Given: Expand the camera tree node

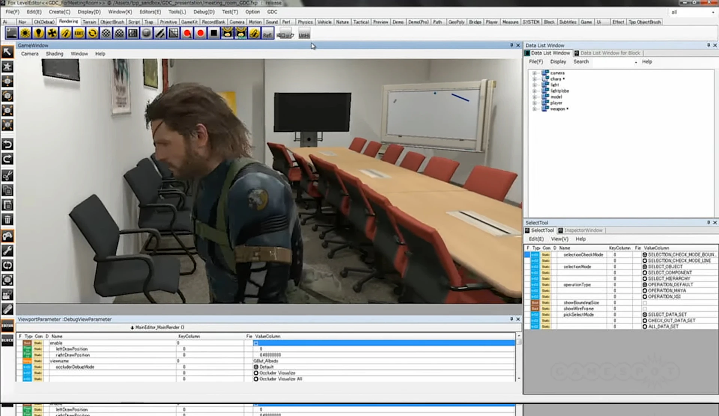Looking at the screenshot, I should [534, 73].
